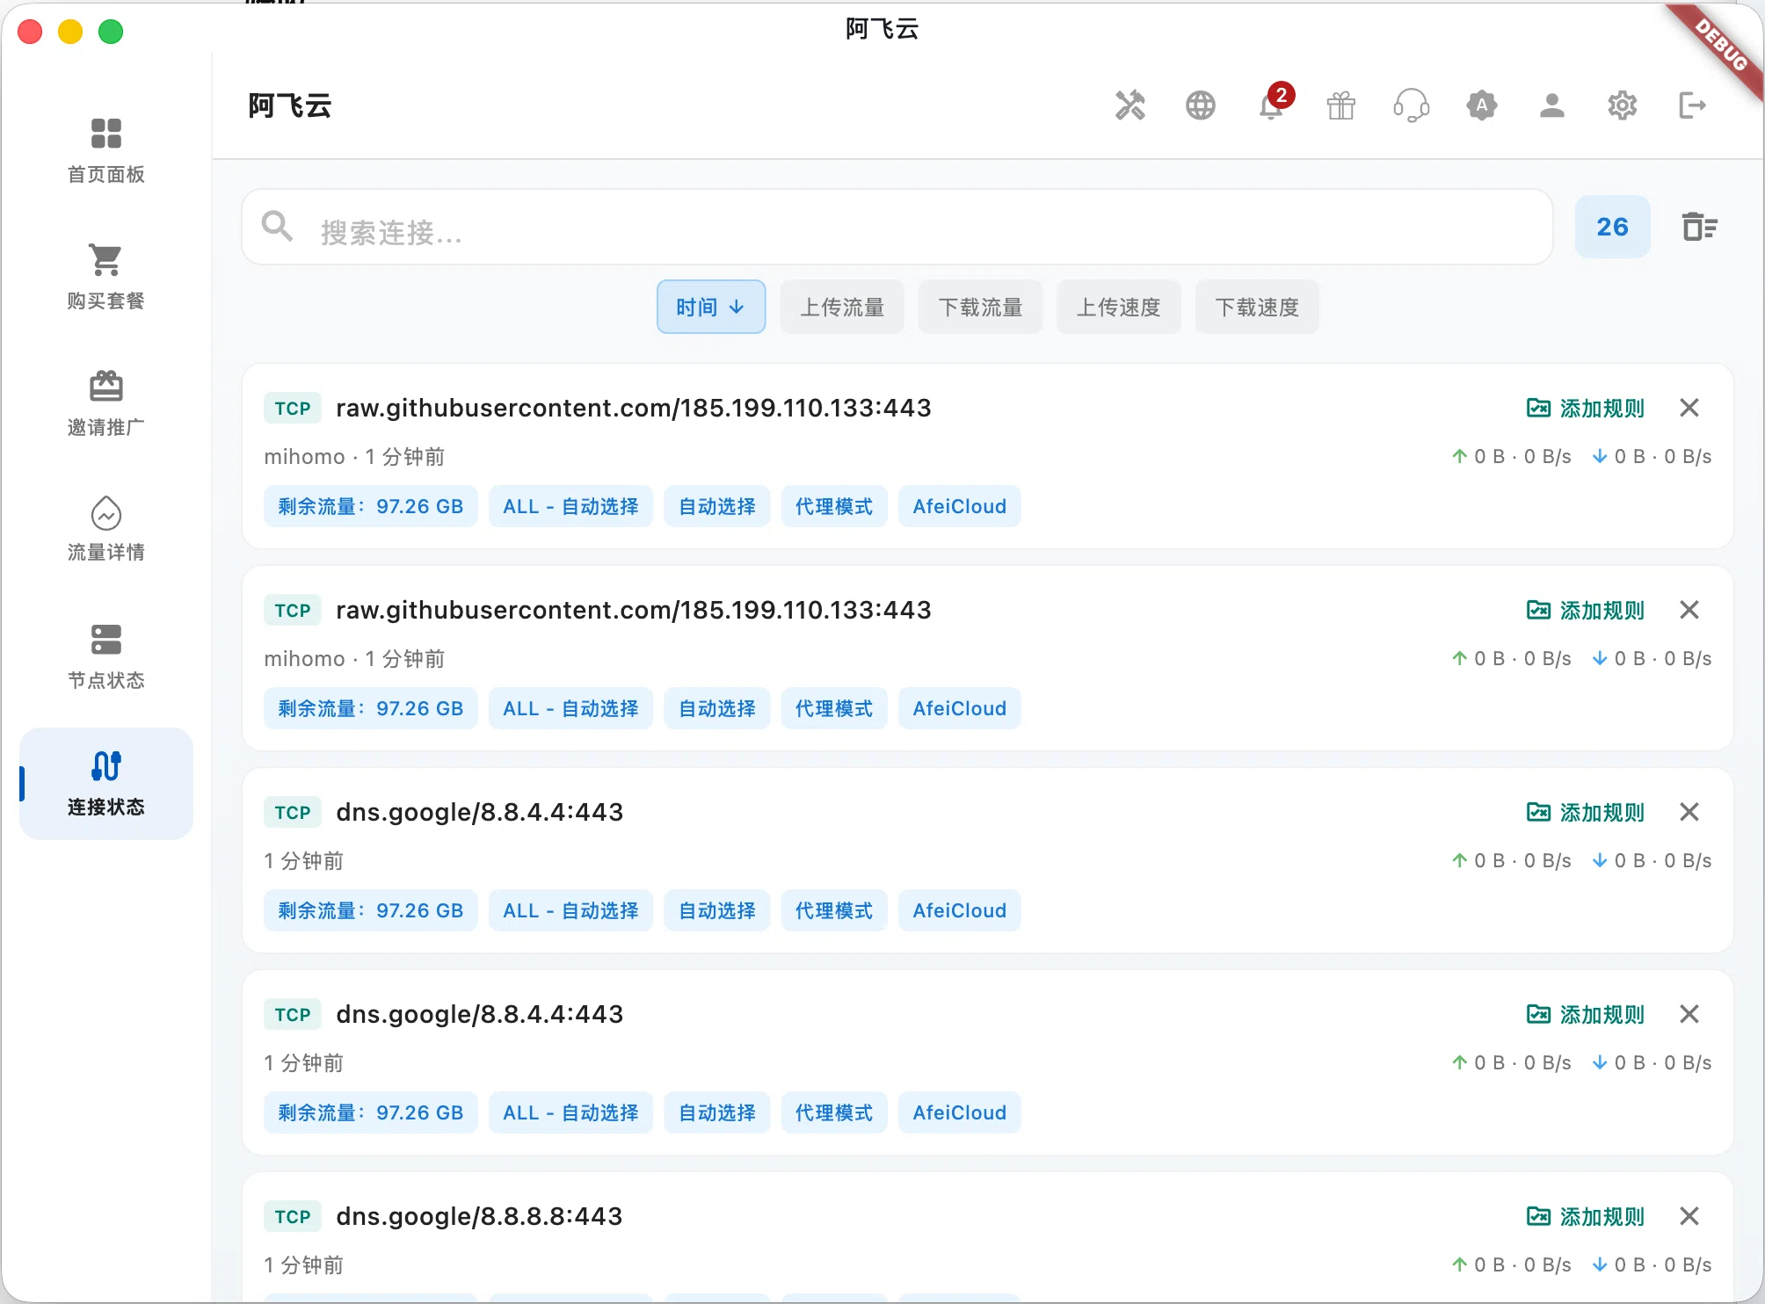Close second dns.google/8.8.4.4 connection
The width and height of the screenshot is (1765, 1304).
1689,1014
